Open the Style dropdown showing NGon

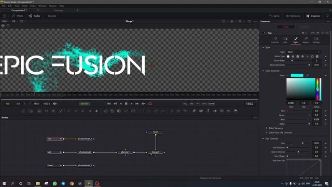(x=303, y=52)
